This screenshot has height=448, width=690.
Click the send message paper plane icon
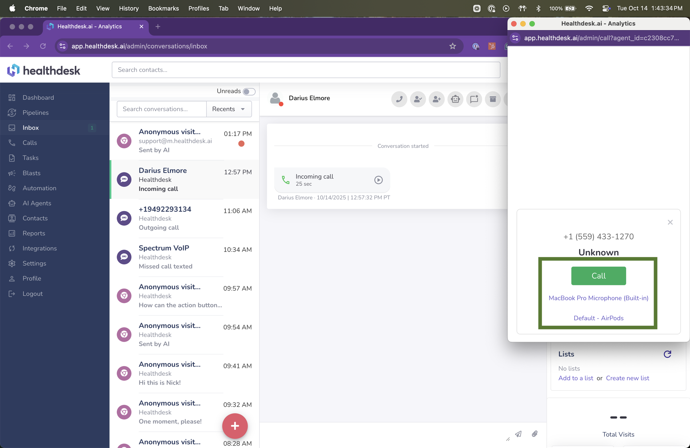(518, 434)
